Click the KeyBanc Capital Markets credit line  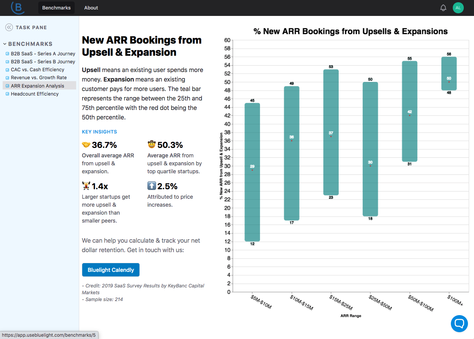coord(143,289)
